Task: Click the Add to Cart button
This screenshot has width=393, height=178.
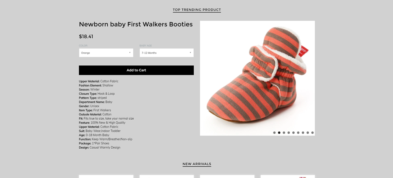Action: [136, 70]
